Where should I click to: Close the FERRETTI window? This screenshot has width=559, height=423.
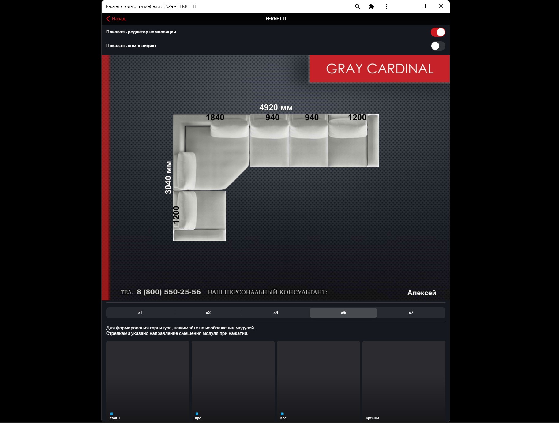pyautogui.click(x=441, y=6)
